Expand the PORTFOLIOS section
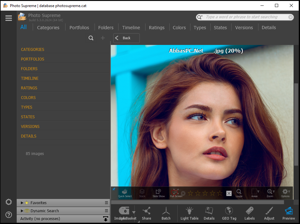300x224 pixels. tap(32, 59)
